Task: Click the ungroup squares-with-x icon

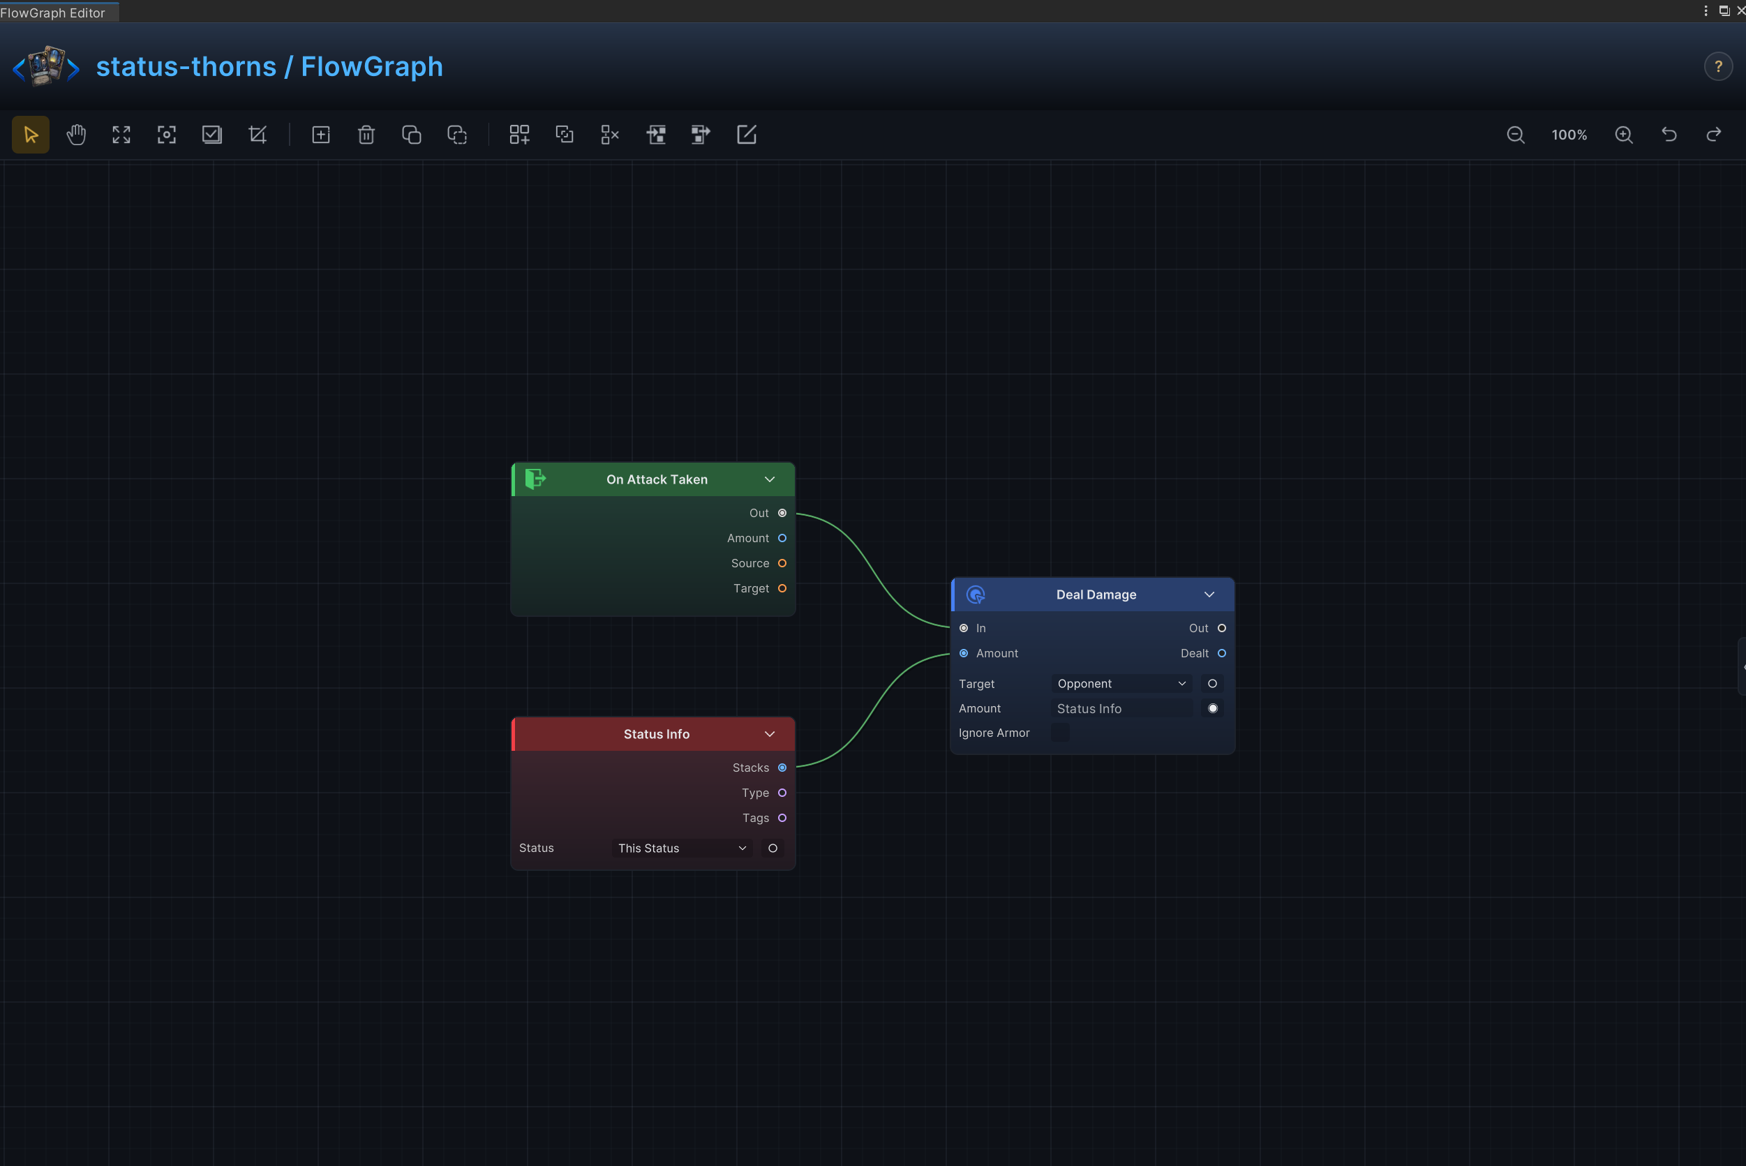Action: click(610, 135)
